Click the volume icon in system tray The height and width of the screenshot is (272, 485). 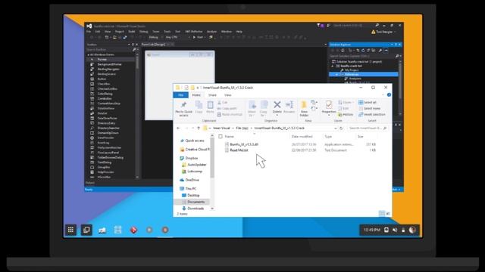tap(395, 230)
